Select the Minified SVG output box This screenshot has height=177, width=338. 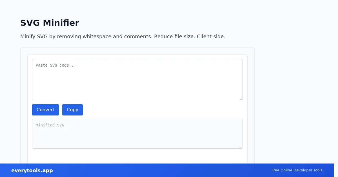[x=137, y=134]
